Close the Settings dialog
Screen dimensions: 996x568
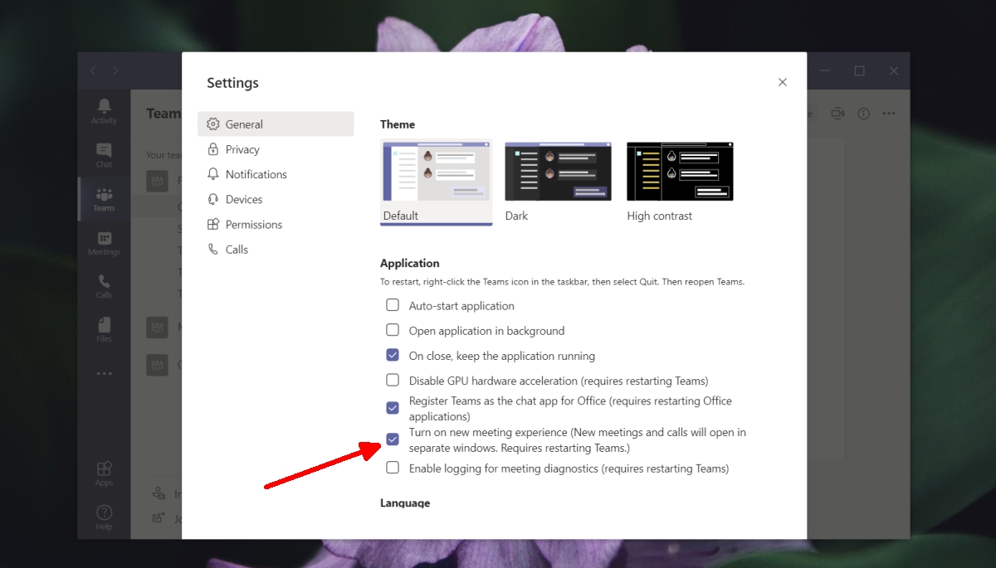[x=782, y=82]
